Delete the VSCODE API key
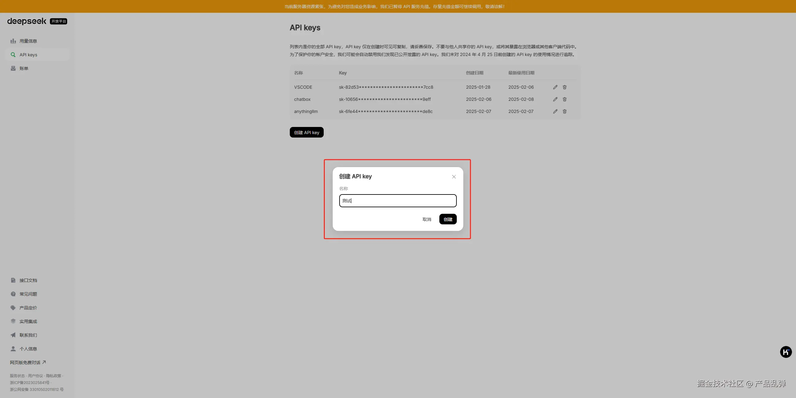 (x=564, y=87)
